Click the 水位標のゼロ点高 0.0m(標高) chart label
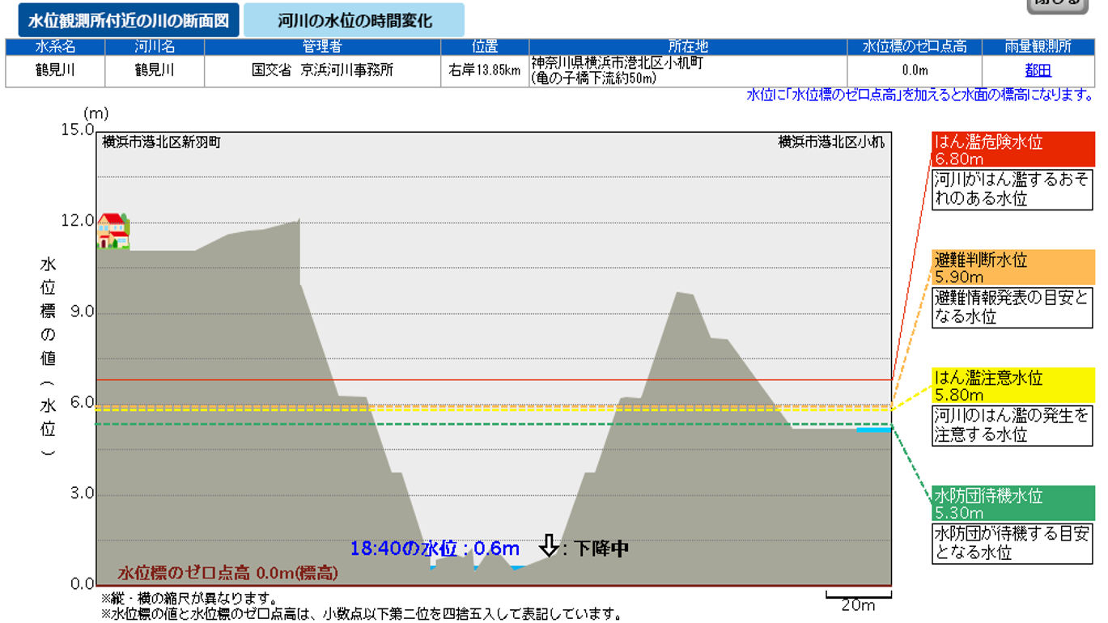The height and width of the screenshot is (623, 1108). (227, 574)
